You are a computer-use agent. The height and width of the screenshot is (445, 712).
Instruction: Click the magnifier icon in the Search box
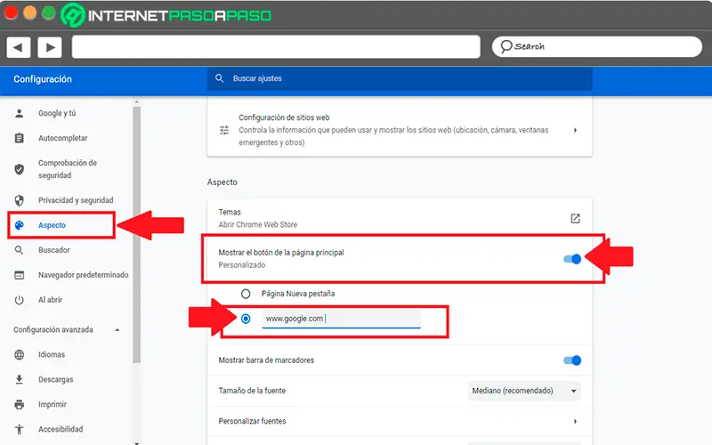pos(506,46)
